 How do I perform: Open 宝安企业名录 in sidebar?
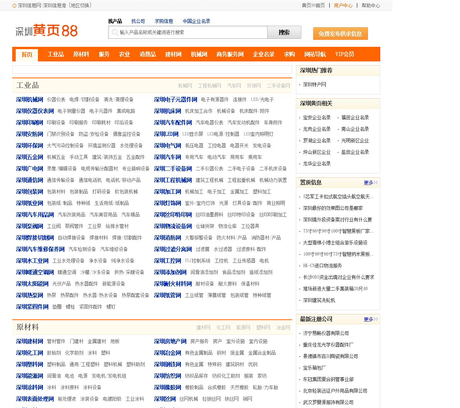(317, 118)
